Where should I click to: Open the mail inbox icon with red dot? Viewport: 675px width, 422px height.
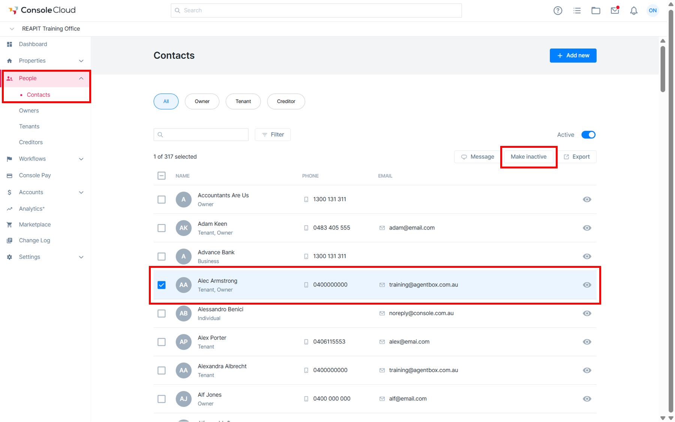(x=615, y=10)
